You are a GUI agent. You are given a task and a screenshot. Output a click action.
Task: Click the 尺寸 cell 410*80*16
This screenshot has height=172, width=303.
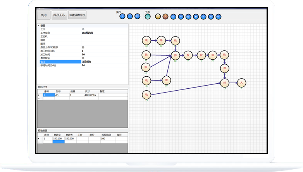click(91, 95)
